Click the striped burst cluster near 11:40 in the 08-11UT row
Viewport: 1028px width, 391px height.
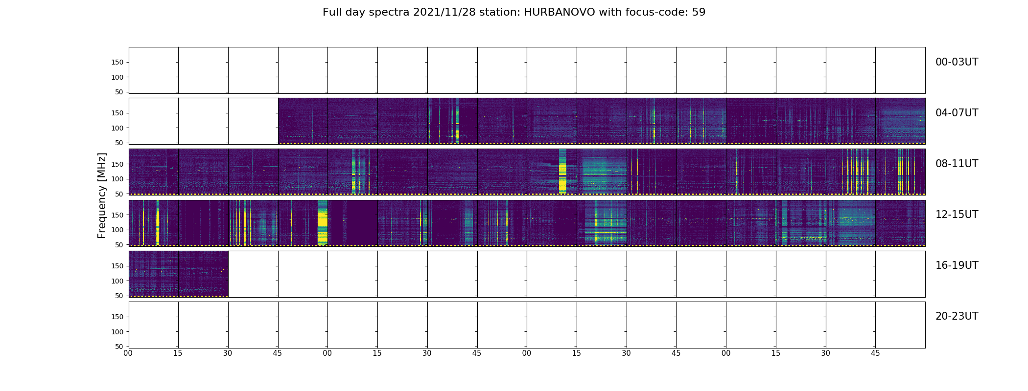(x=859, y=171)
